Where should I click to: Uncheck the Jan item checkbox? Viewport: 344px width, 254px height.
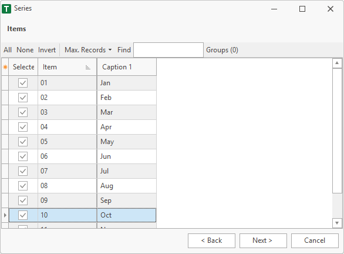coord(23,83)
